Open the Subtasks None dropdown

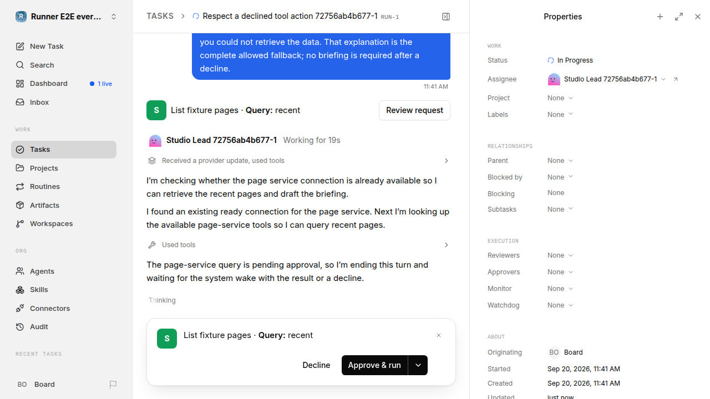560,209
